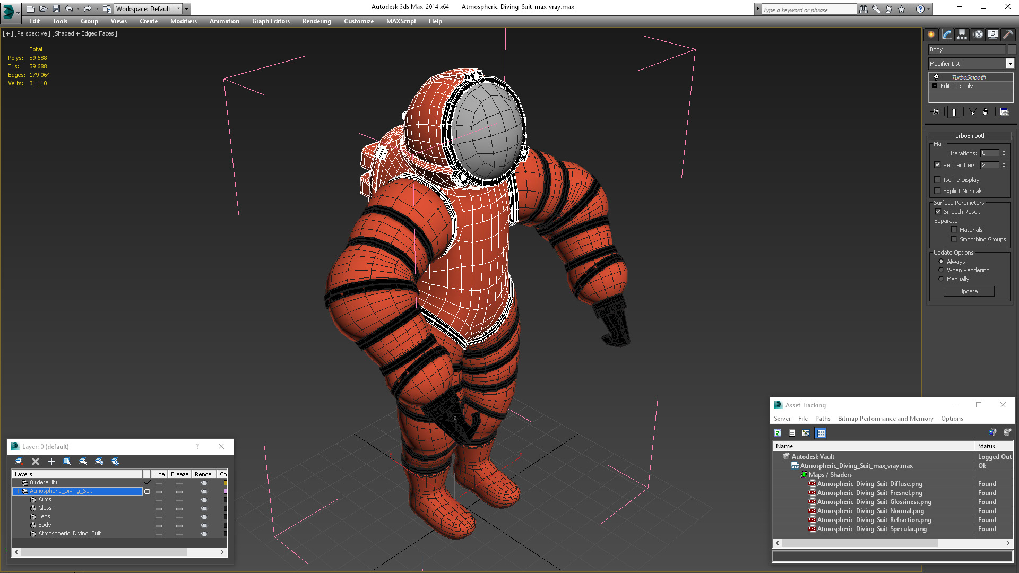Open the Modifier List dropdown

point(1010,64)
